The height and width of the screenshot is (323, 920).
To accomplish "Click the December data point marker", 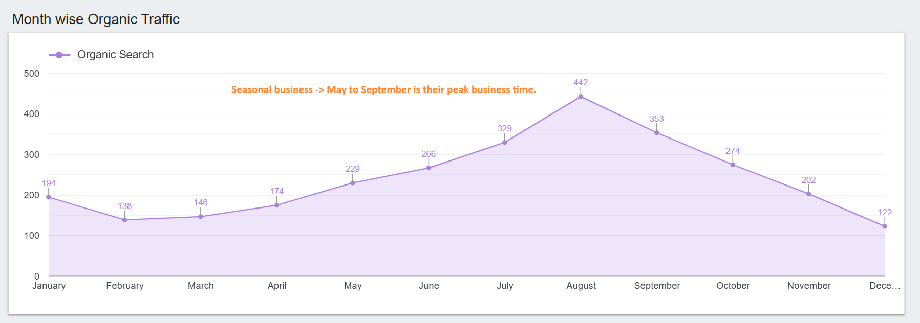I will point(885,226).
